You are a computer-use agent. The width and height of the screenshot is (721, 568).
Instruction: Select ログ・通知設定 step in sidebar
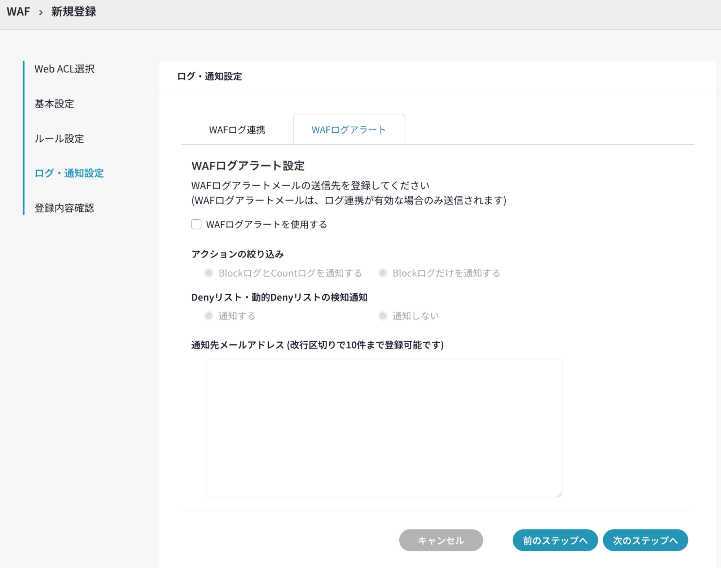(x=69, y=173)
